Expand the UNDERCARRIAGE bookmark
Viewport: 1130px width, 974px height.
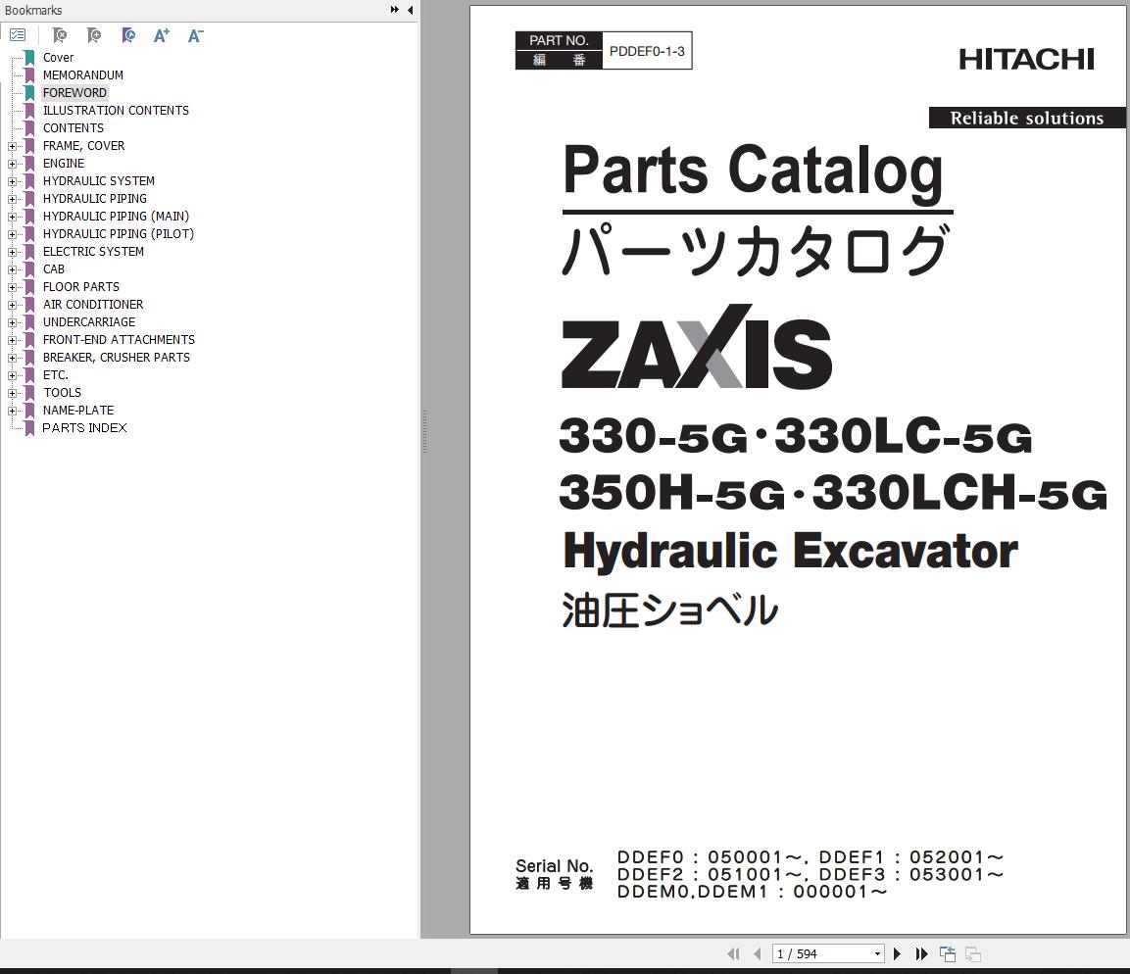(x=12, y=322)
